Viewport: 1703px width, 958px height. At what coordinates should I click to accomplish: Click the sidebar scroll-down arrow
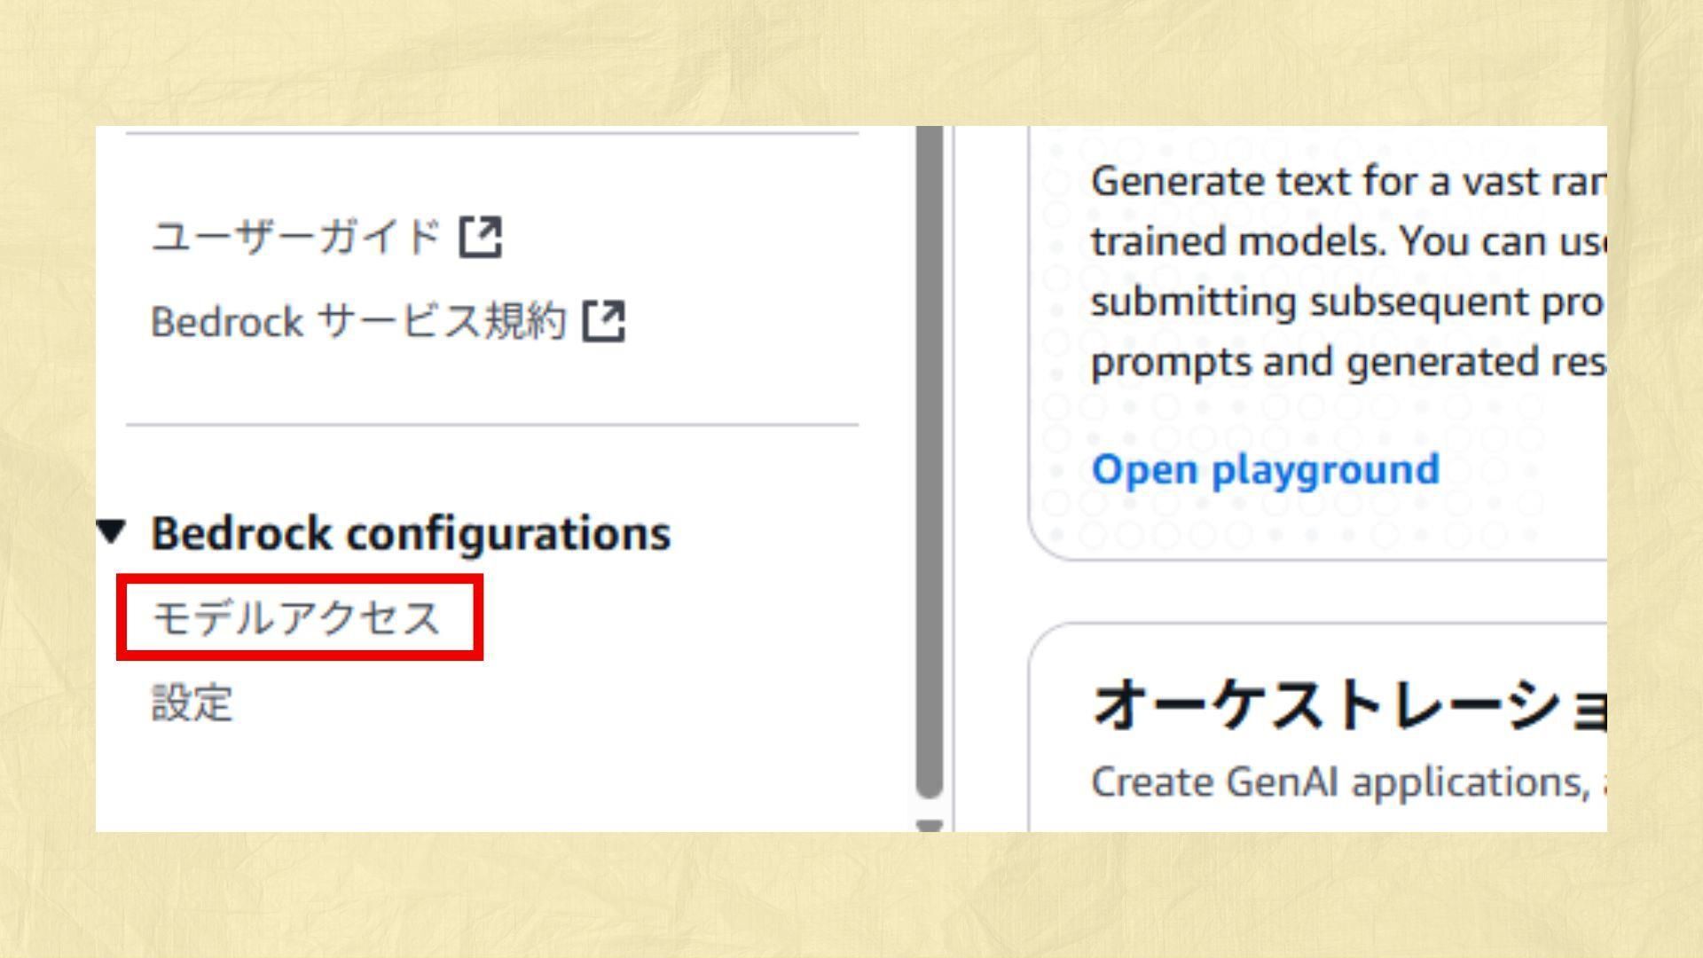929,826
